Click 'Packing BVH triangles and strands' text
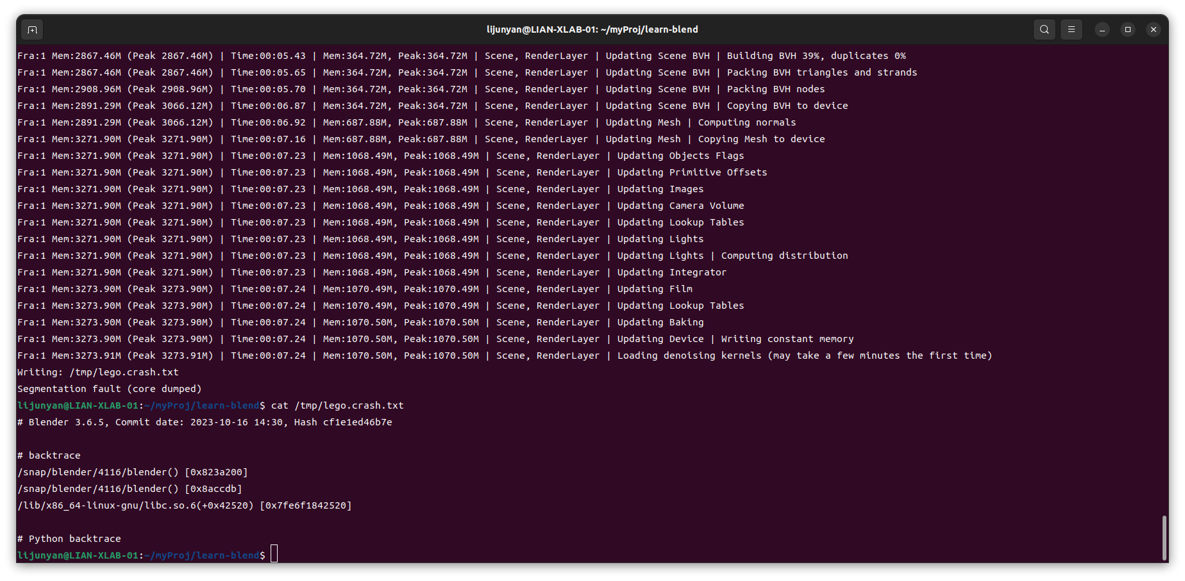The height and width of the screenshot is (581, 1185). click(x=822, y=72)
